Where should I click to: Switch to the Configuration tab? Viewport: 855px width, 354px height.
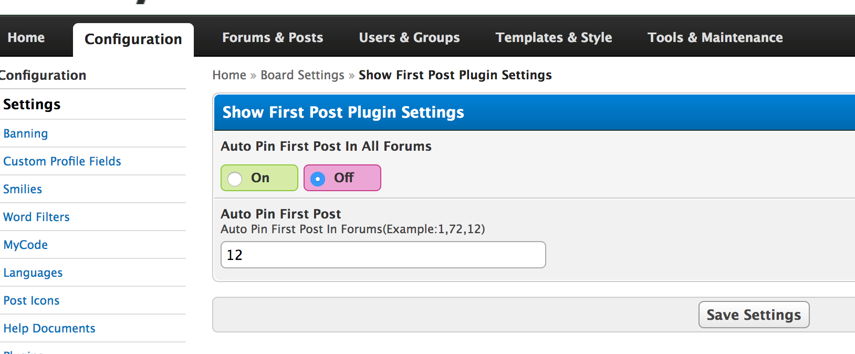coord(133,39)
